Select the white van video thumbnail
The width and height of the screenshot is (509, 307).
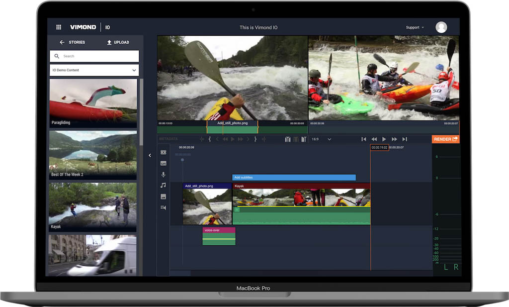[x=92, y=255]
